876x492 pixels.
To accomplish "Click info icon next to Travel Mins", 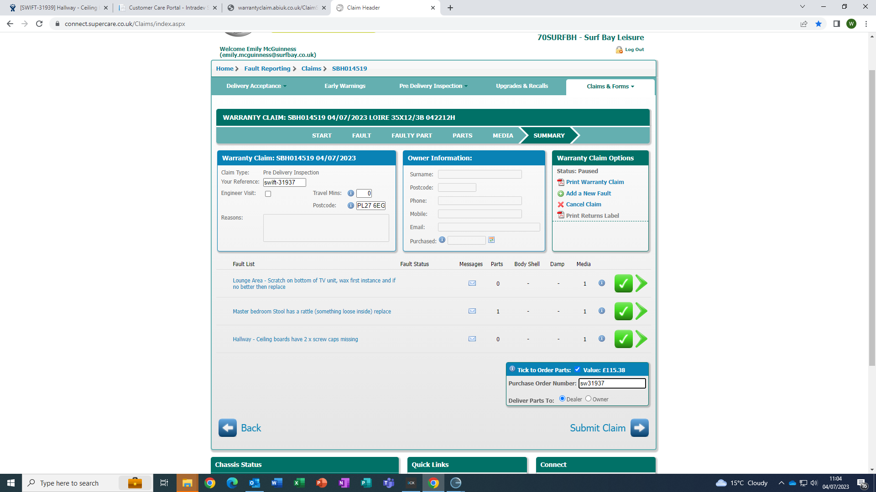I will click(350, 193).
